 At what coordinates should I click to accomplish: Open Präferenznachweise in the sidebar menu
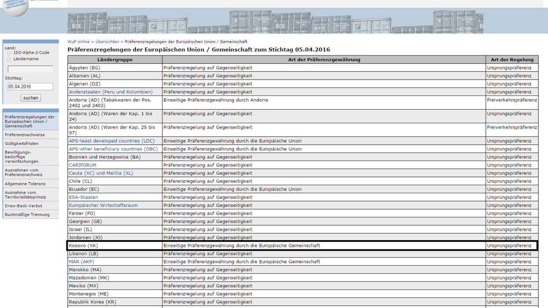click(25, 135)
